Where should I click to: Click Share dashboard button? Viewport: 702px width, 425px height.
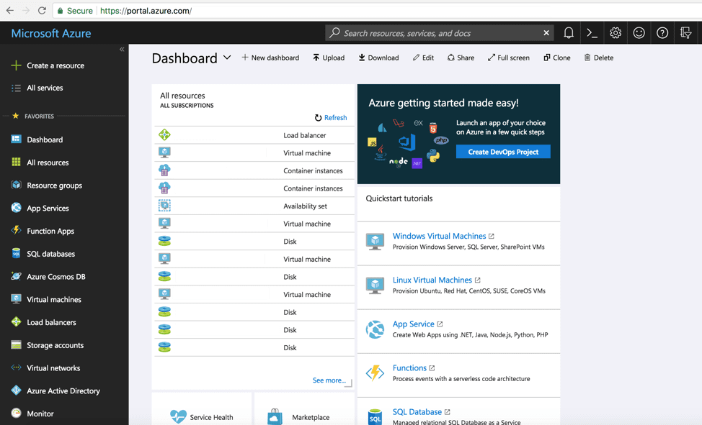[x=461, y=58]
